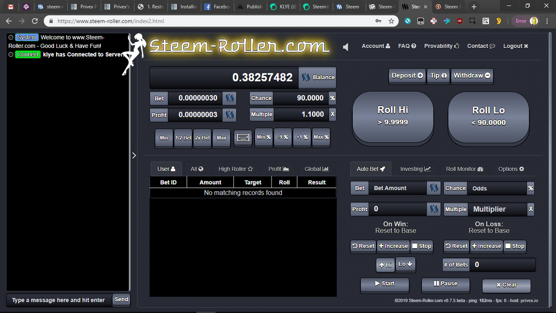Click the Tip button

(x=438, y=76)
